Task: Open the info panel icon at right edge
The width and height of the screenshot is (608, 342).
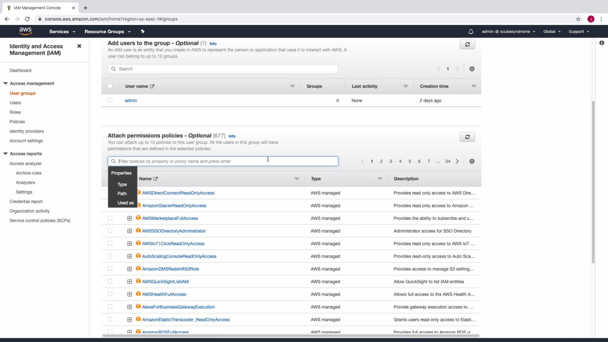Action: (602, 43)
